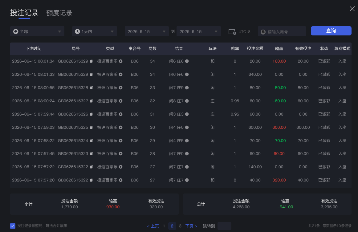Click the 共21条 record count text

(314, 226)
